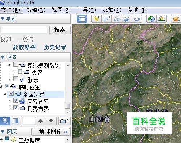This screenshot has height=143, width=181.
Task: Add a path from toolbar
Action: click(117, 19)
